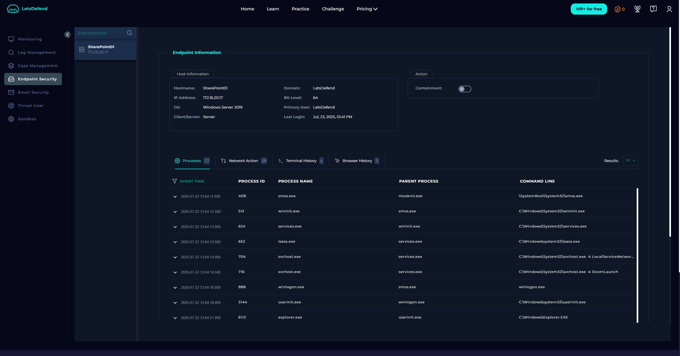Open Log Management magnifier icon
The height and width of the screenshot is (356, 680).
pyautogui.click(x=11, y=52)
